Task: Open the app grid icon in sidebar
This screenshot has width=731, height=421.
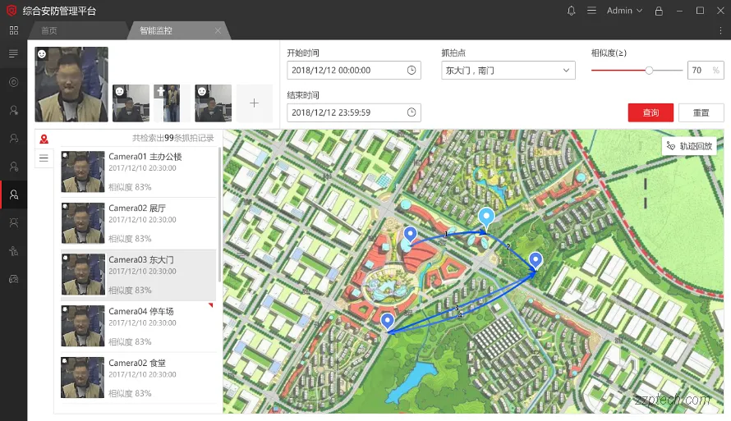Action: pos(13,30)
